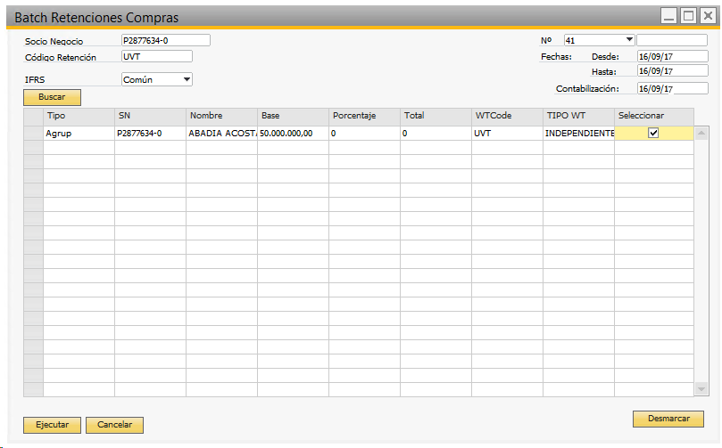Image resolution: width=722 pixels, height=448 pixels.
Task: Select the first row header cell
Action: 33,134
